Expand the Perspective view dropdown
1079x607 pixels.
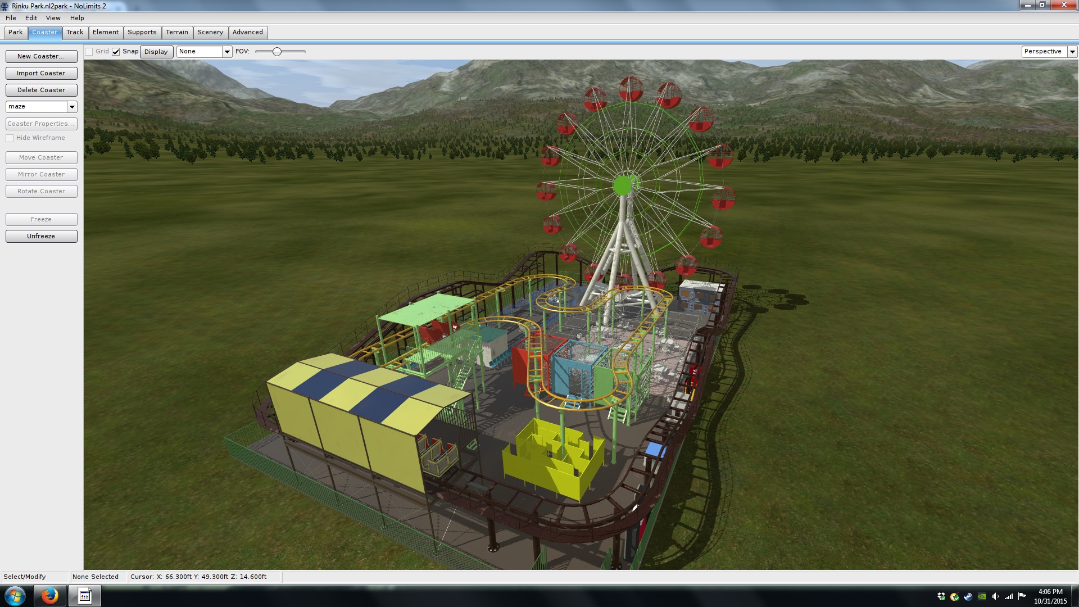click(1072, 52)
